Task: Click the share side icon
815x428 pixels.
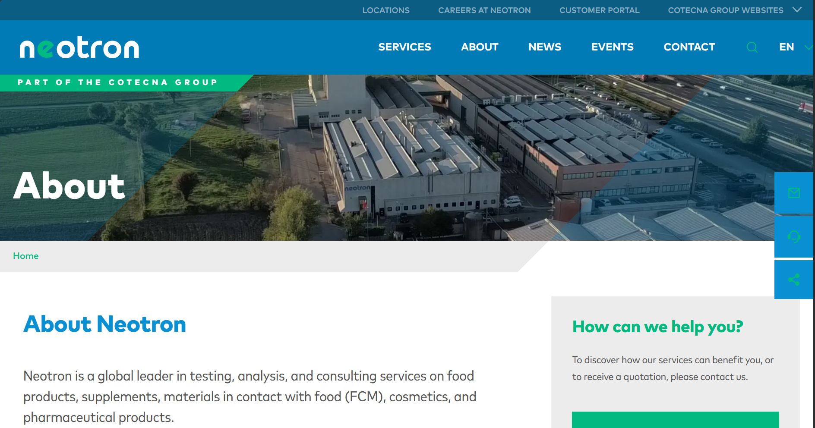Action: pos(794,280)
